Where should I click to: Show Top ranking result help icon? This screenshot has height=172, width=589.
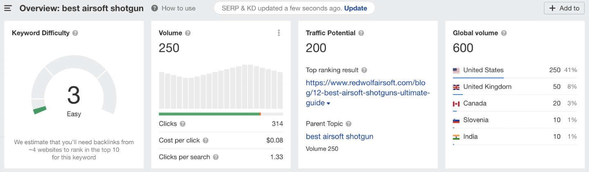pyautogui.click(x=364, y=70)
